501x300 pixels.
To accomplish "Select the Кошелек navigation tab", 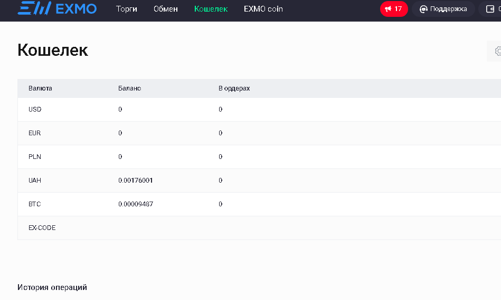I will pos(211,9).
